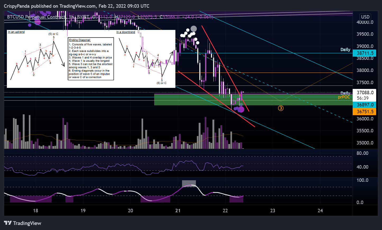382x230 pixels.
Task: Click the 39000.0 price axis value
Action: pos(365,46)
